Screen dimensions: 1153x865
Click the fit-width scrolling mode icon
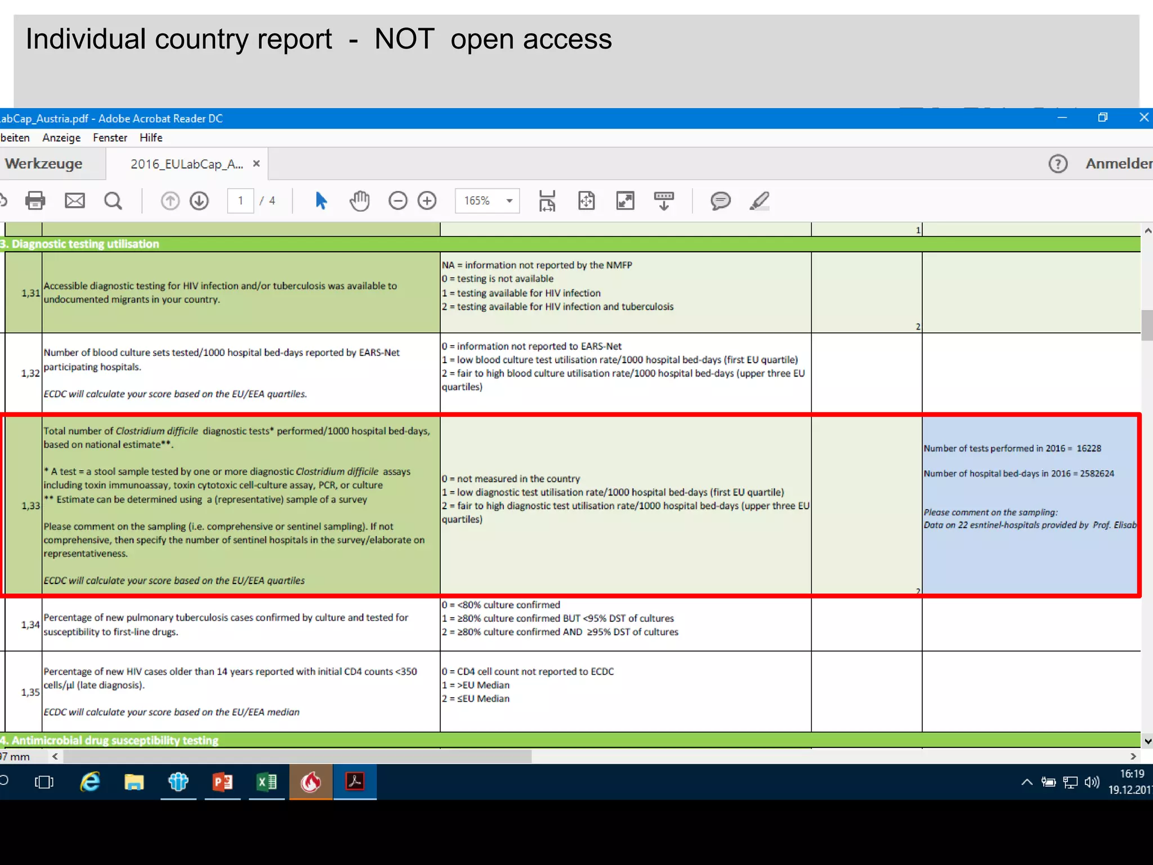(x=547, y=200)
